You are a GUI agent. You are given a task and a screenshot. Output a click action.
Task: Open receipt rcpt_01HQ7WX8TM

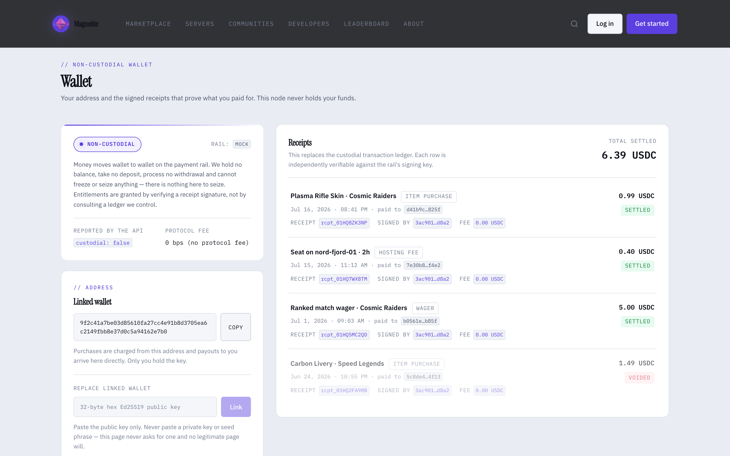click(344, 279)
